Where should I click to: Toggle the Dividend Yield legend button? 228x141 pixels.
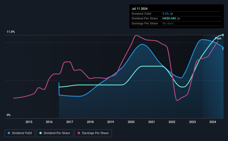[20, 133]
